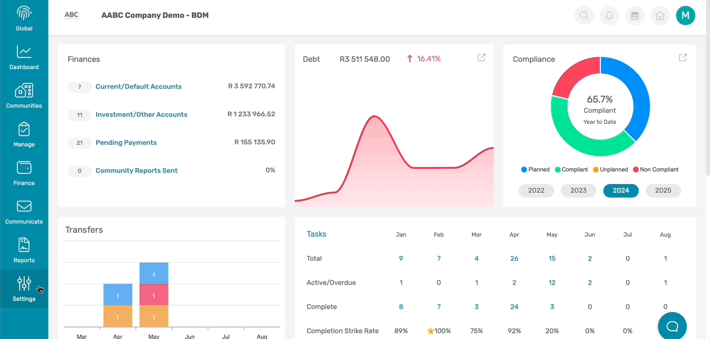Click the ABC company logo
This screenshot has width=710, height=339.
click(x=71, y=15)
